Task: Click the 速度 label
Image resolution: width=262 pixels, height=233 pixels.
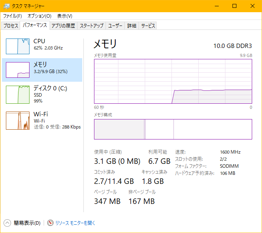Action: click(x=180, y=152)
